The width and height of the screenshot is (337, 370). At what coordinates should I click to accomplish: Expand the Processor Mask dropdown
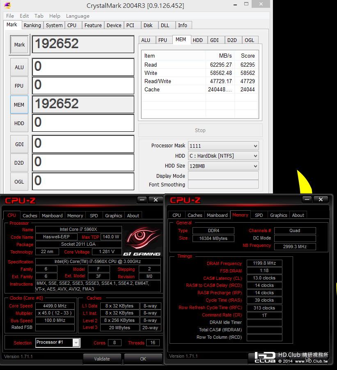[x=255, y=146]
